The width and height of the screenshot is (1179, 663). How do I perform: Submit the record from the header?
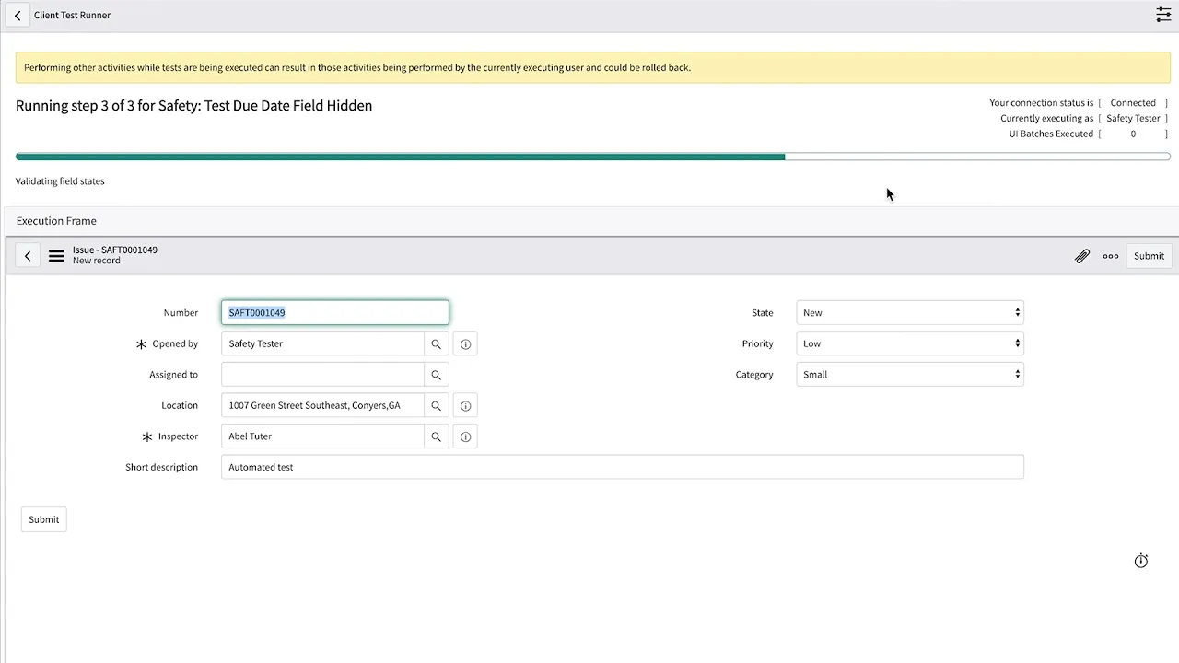pyautogui.click(x=1149, y=256)
